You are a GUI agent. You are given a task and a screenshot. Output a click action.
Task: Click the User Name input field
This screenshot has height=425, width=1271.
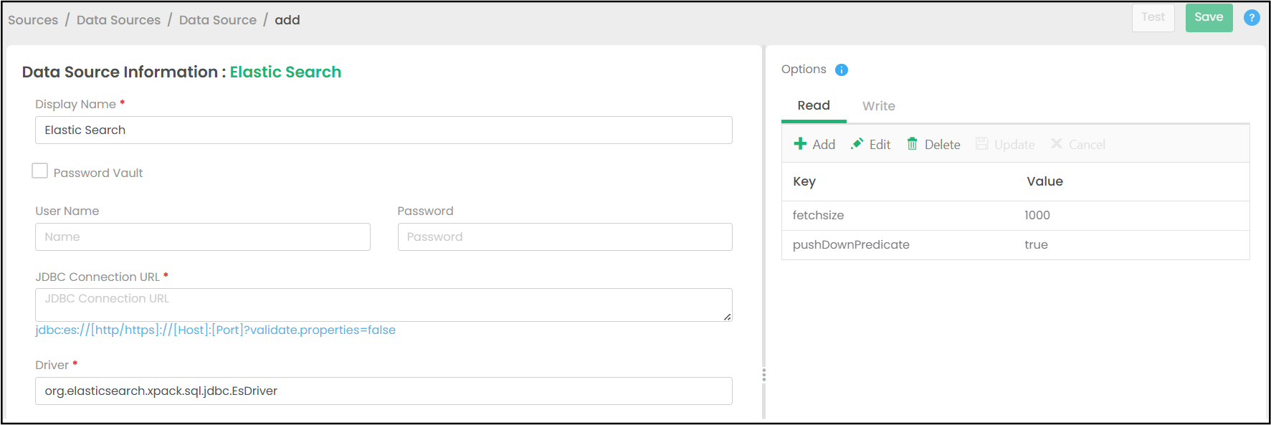pos(203,237)
